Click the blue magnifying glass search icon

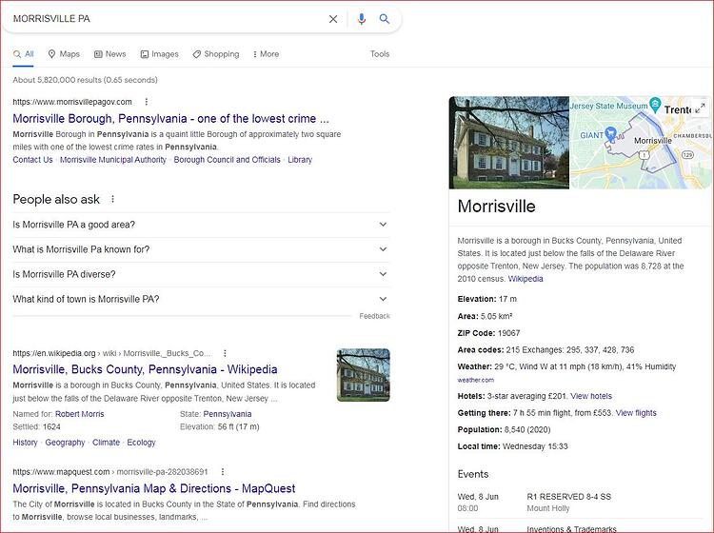(385, 19)
